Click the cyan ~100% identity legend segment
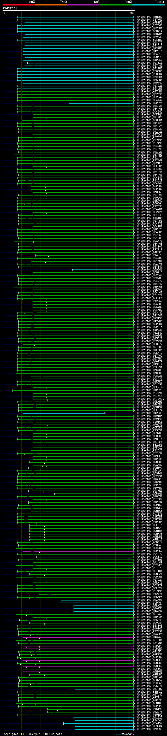Image resolution: width=167 pixels, height=736 pixels. coord(148,5)
